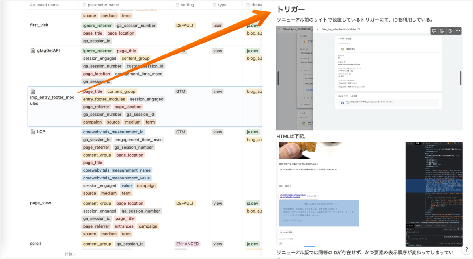Select engagement_time_msec tag in gtagGetAPI row
This screenshot has height=259, width=473.
click(138, 74)
